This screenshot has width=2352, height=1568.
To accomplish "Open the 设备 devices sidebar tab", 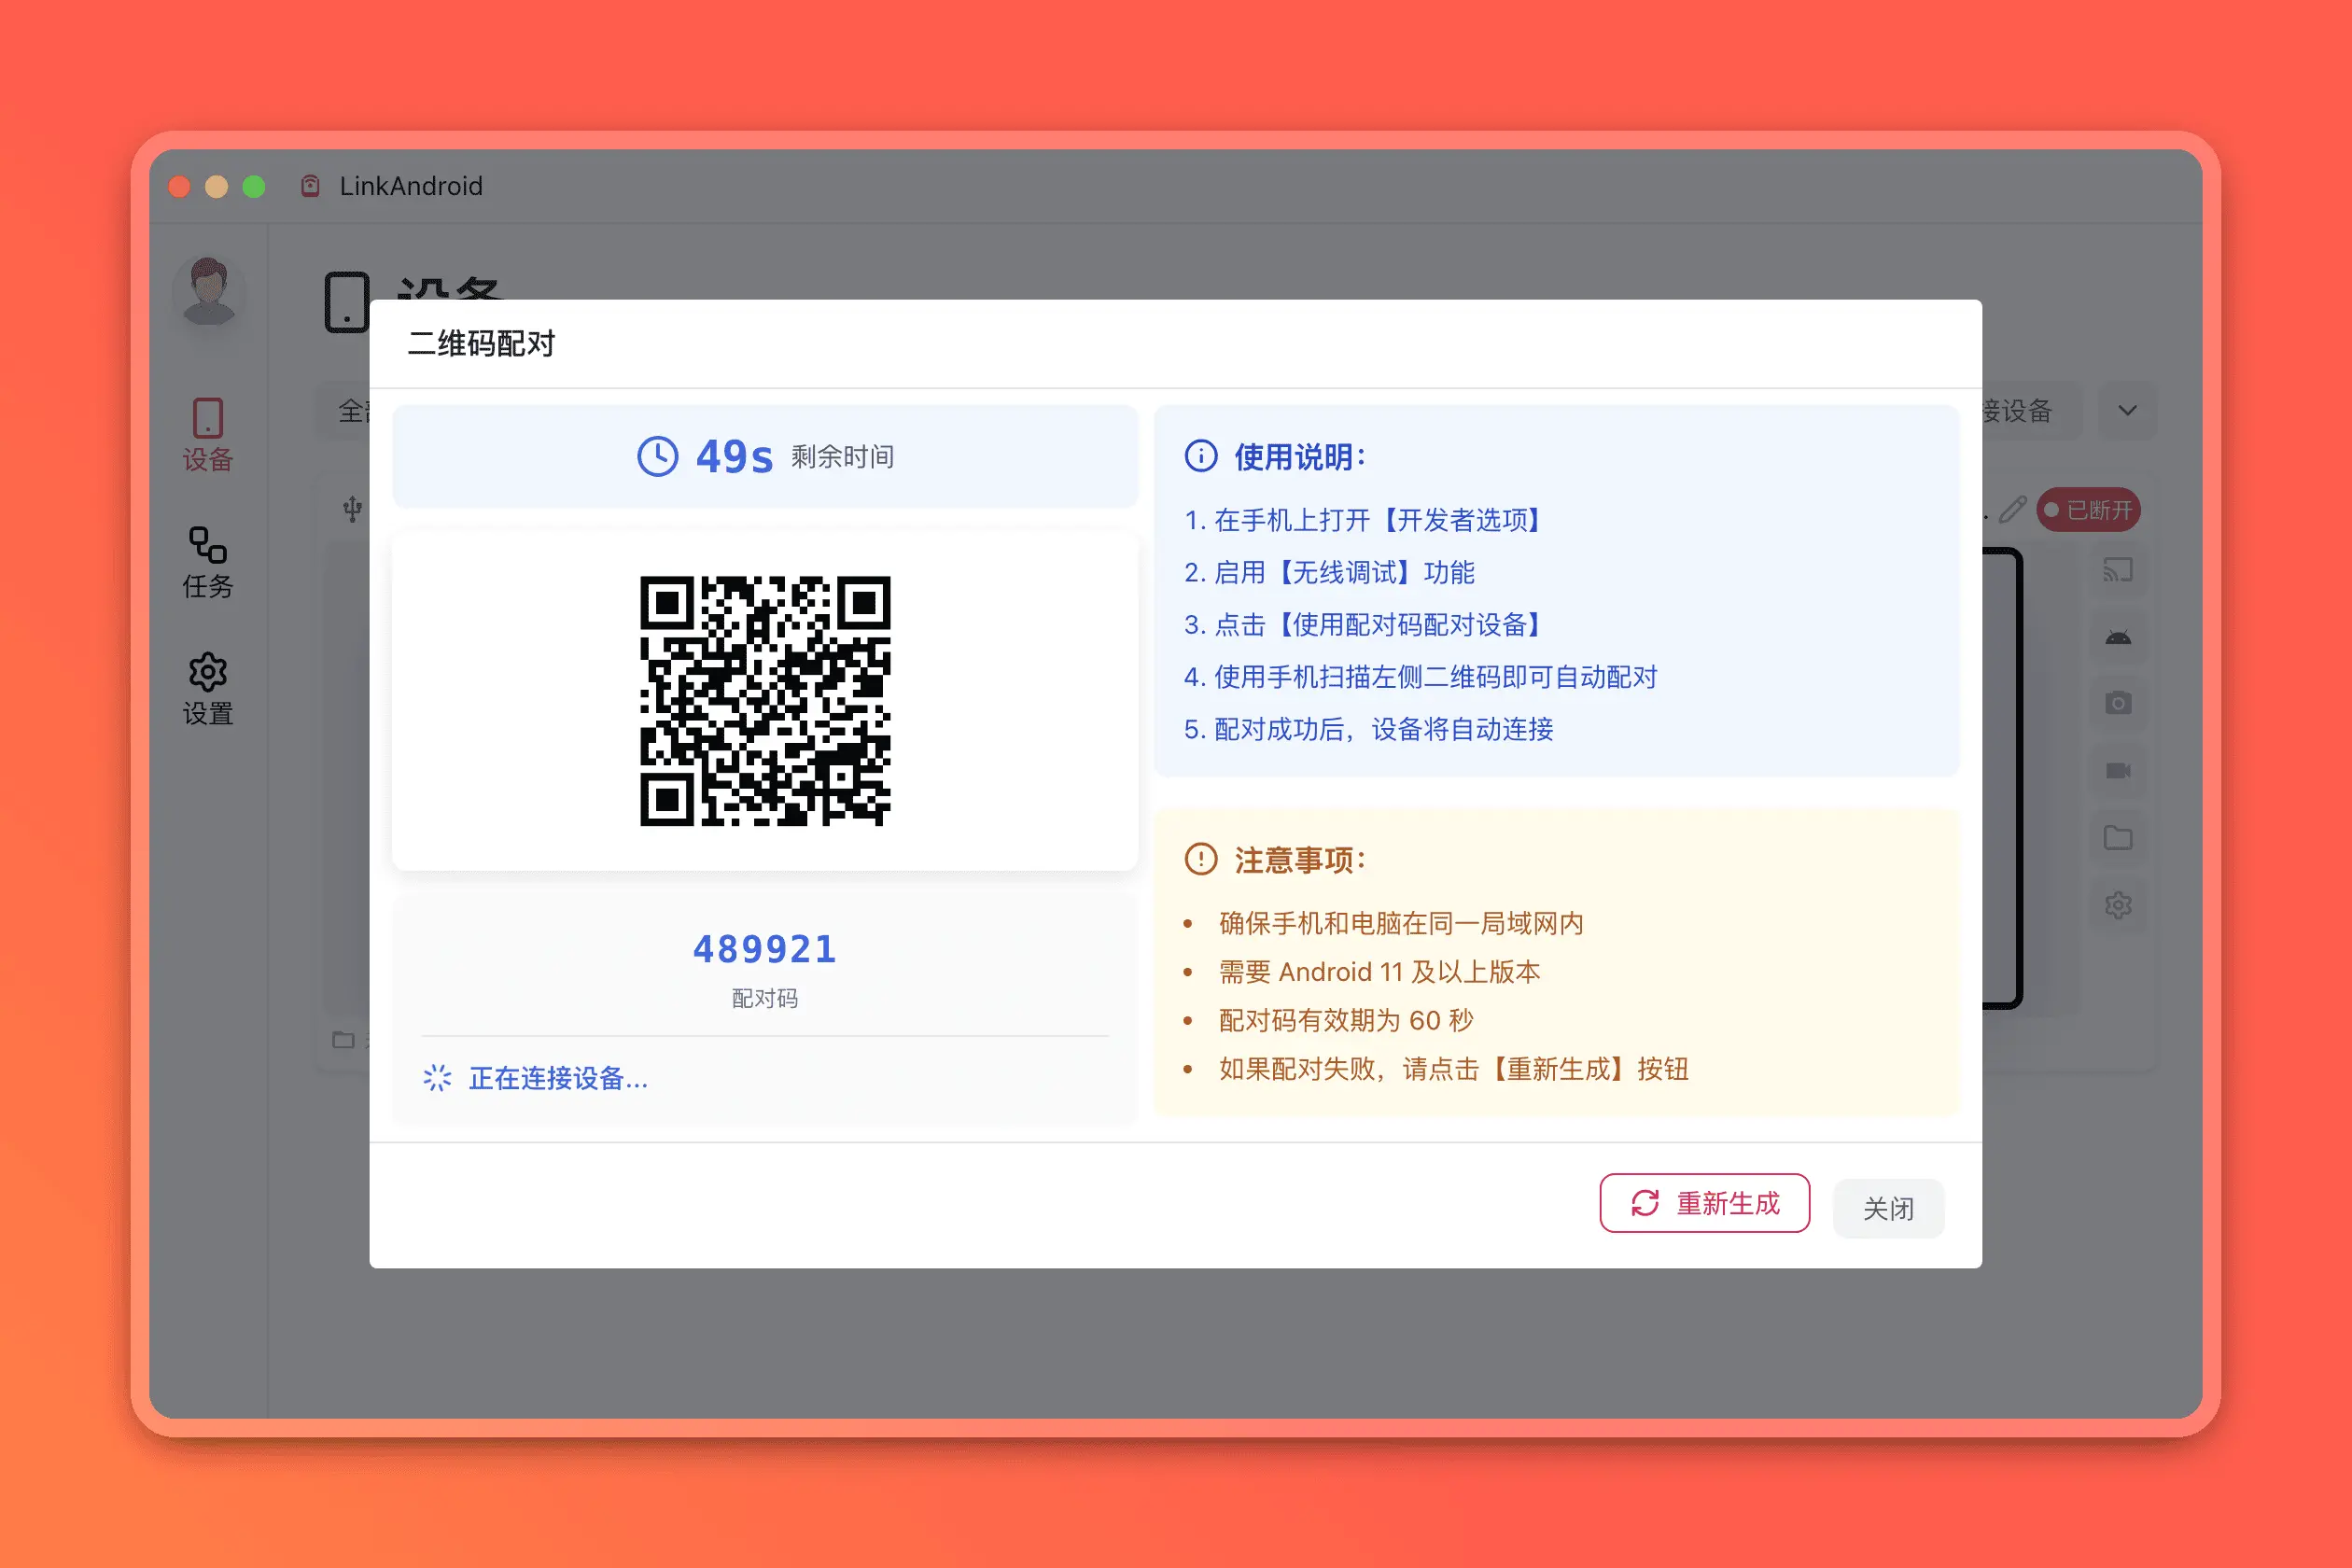I will click(x=208, y=435).
